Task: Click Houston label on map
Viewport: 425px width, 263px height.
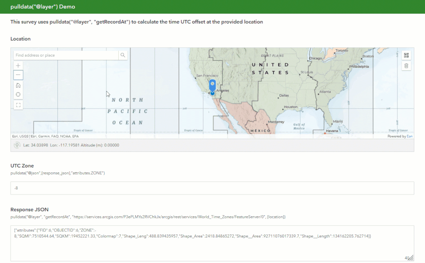Action: [291, 107]
